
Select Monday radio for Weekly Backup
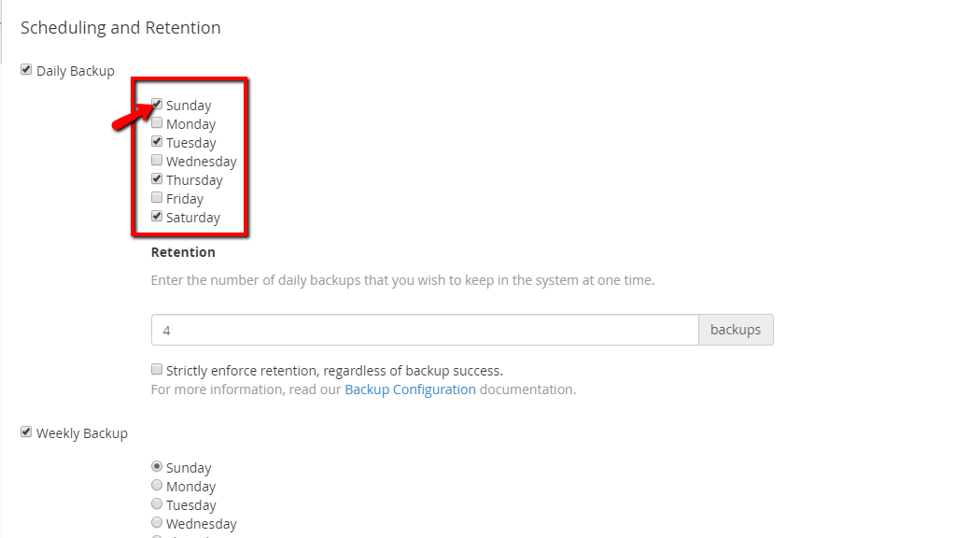tap(157, 485)
